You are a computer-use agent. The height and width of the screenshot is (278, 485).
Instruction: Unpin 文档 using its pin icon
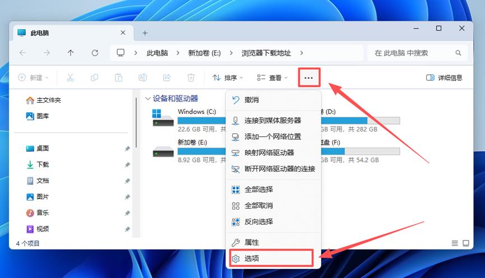tap(127, 181)
